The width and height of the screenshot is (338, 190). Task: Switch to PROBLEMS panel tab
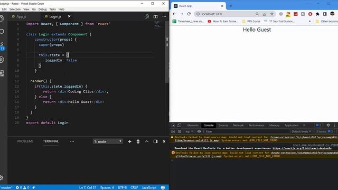(25, 141)
